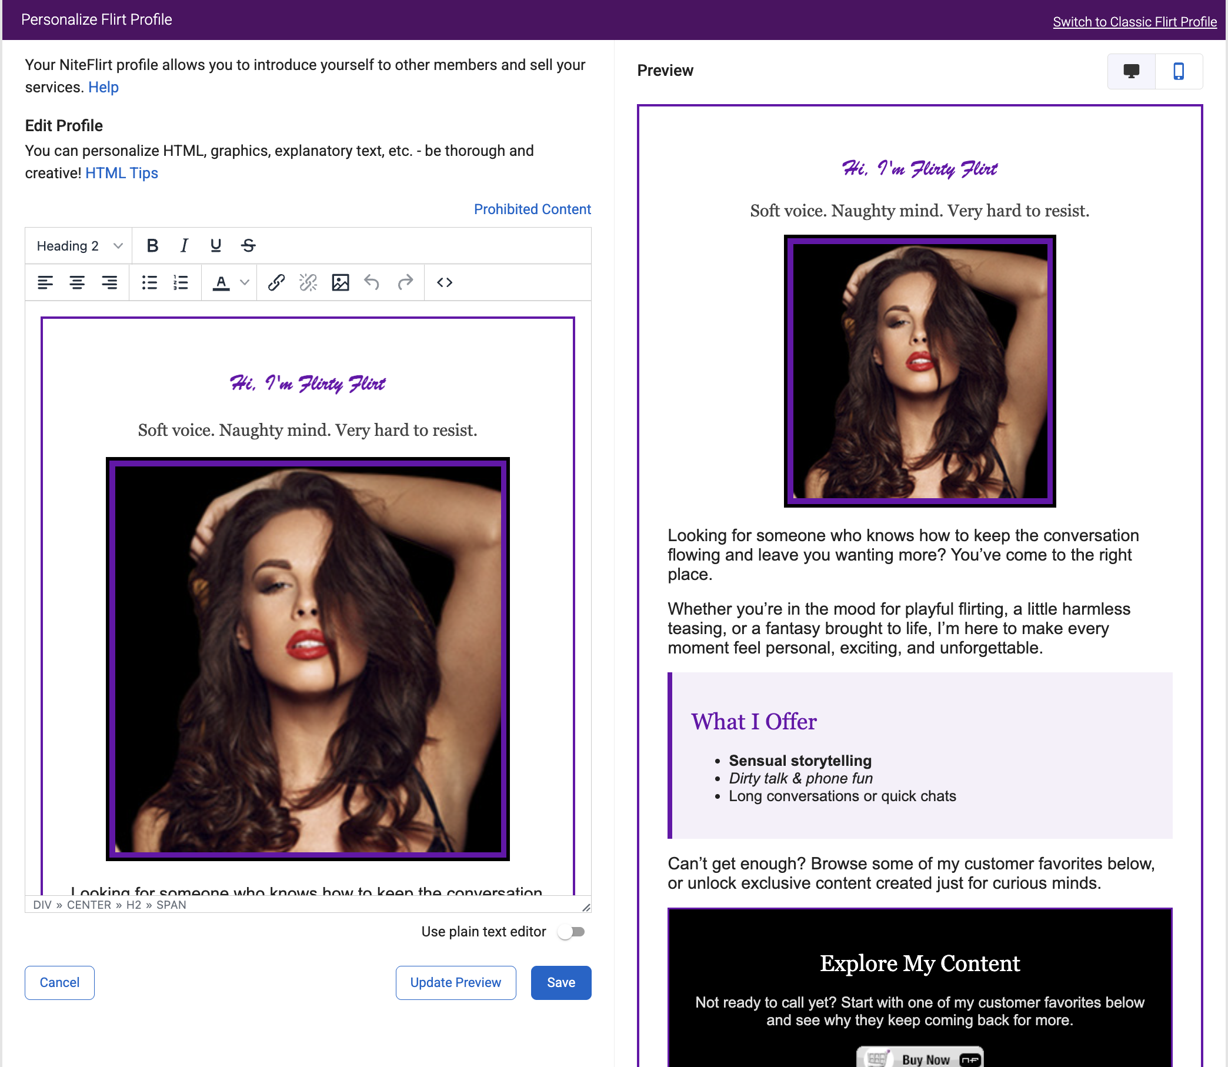Toggle bold formatting in the editor toolbar
This screenshot has width=1228, height=1067.
(x=152, y=245)
